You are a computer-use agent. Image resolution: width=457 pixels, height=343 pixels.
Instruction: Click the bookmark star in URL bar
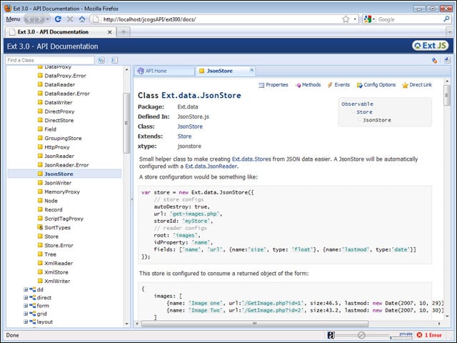pos(346,19)
